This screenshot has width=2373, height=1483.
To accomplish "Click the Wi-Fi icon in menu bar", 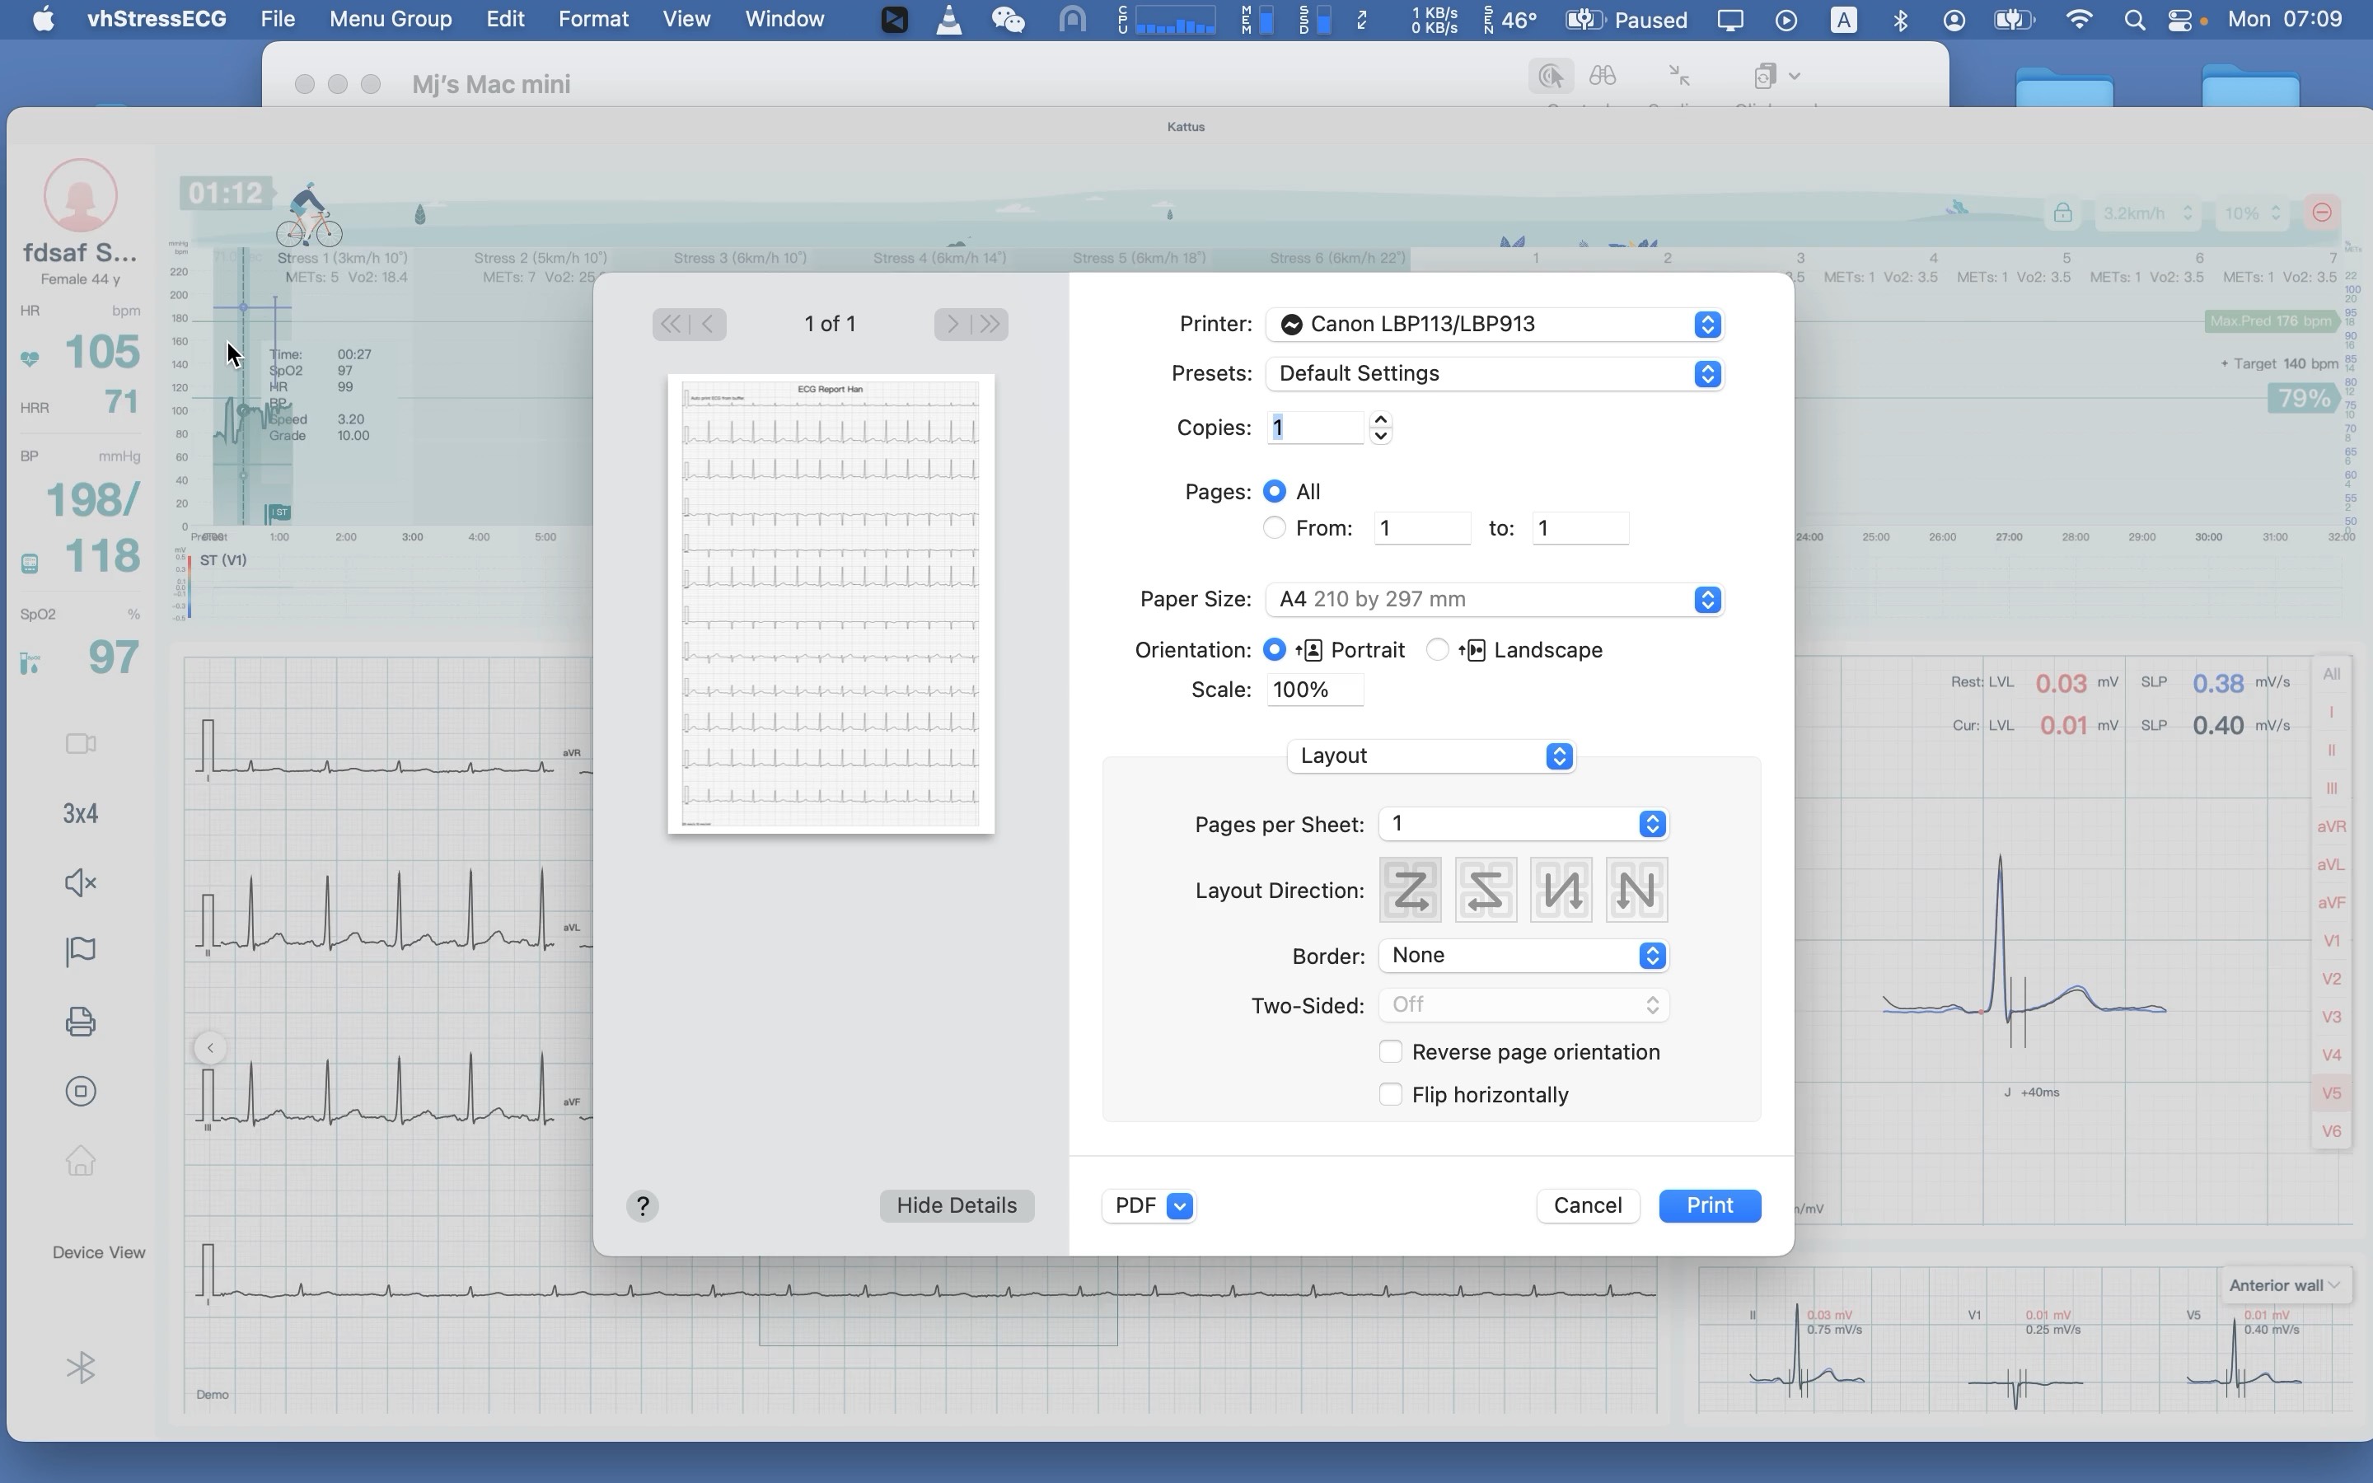I will tap(2079, 20).
